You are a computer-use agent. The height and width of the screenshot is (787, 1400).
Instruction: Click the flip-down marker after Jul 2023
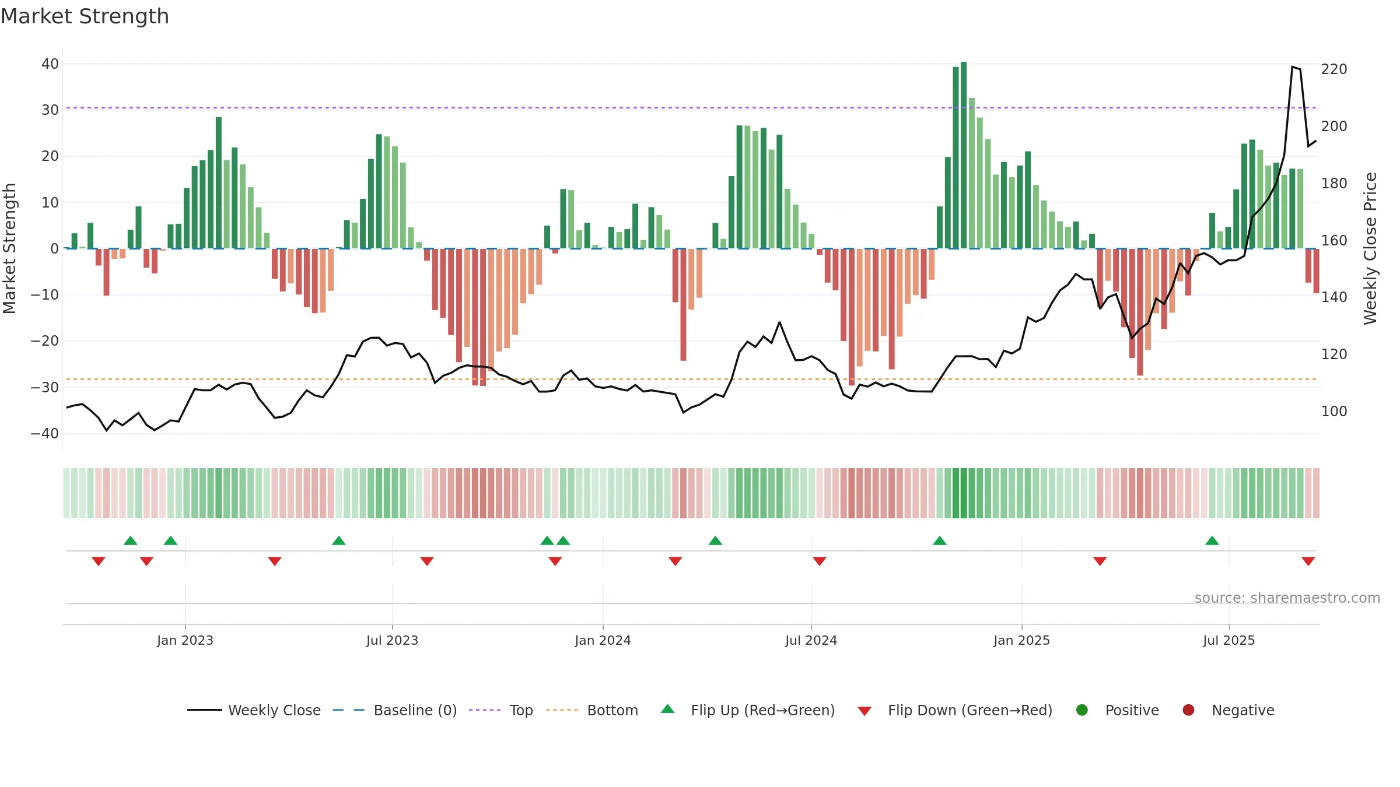[x=427, y=561]
